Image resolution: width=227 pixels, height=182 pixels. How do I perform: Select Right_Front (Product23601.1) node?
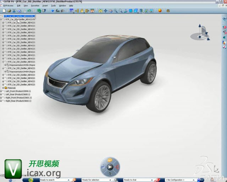19,98
